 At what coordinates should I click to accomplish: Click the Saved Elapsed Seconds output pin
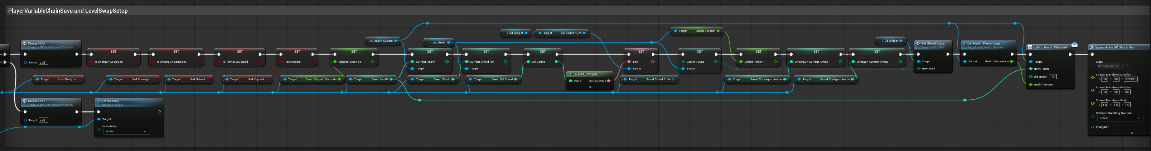[339, 79]
